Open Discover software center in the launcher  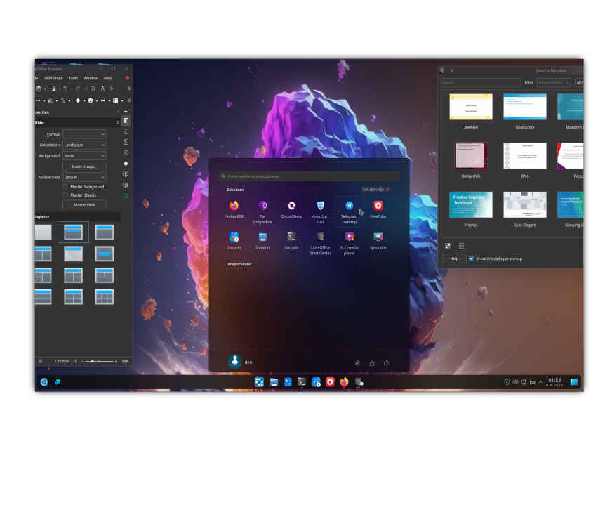[x=234, y=240]
